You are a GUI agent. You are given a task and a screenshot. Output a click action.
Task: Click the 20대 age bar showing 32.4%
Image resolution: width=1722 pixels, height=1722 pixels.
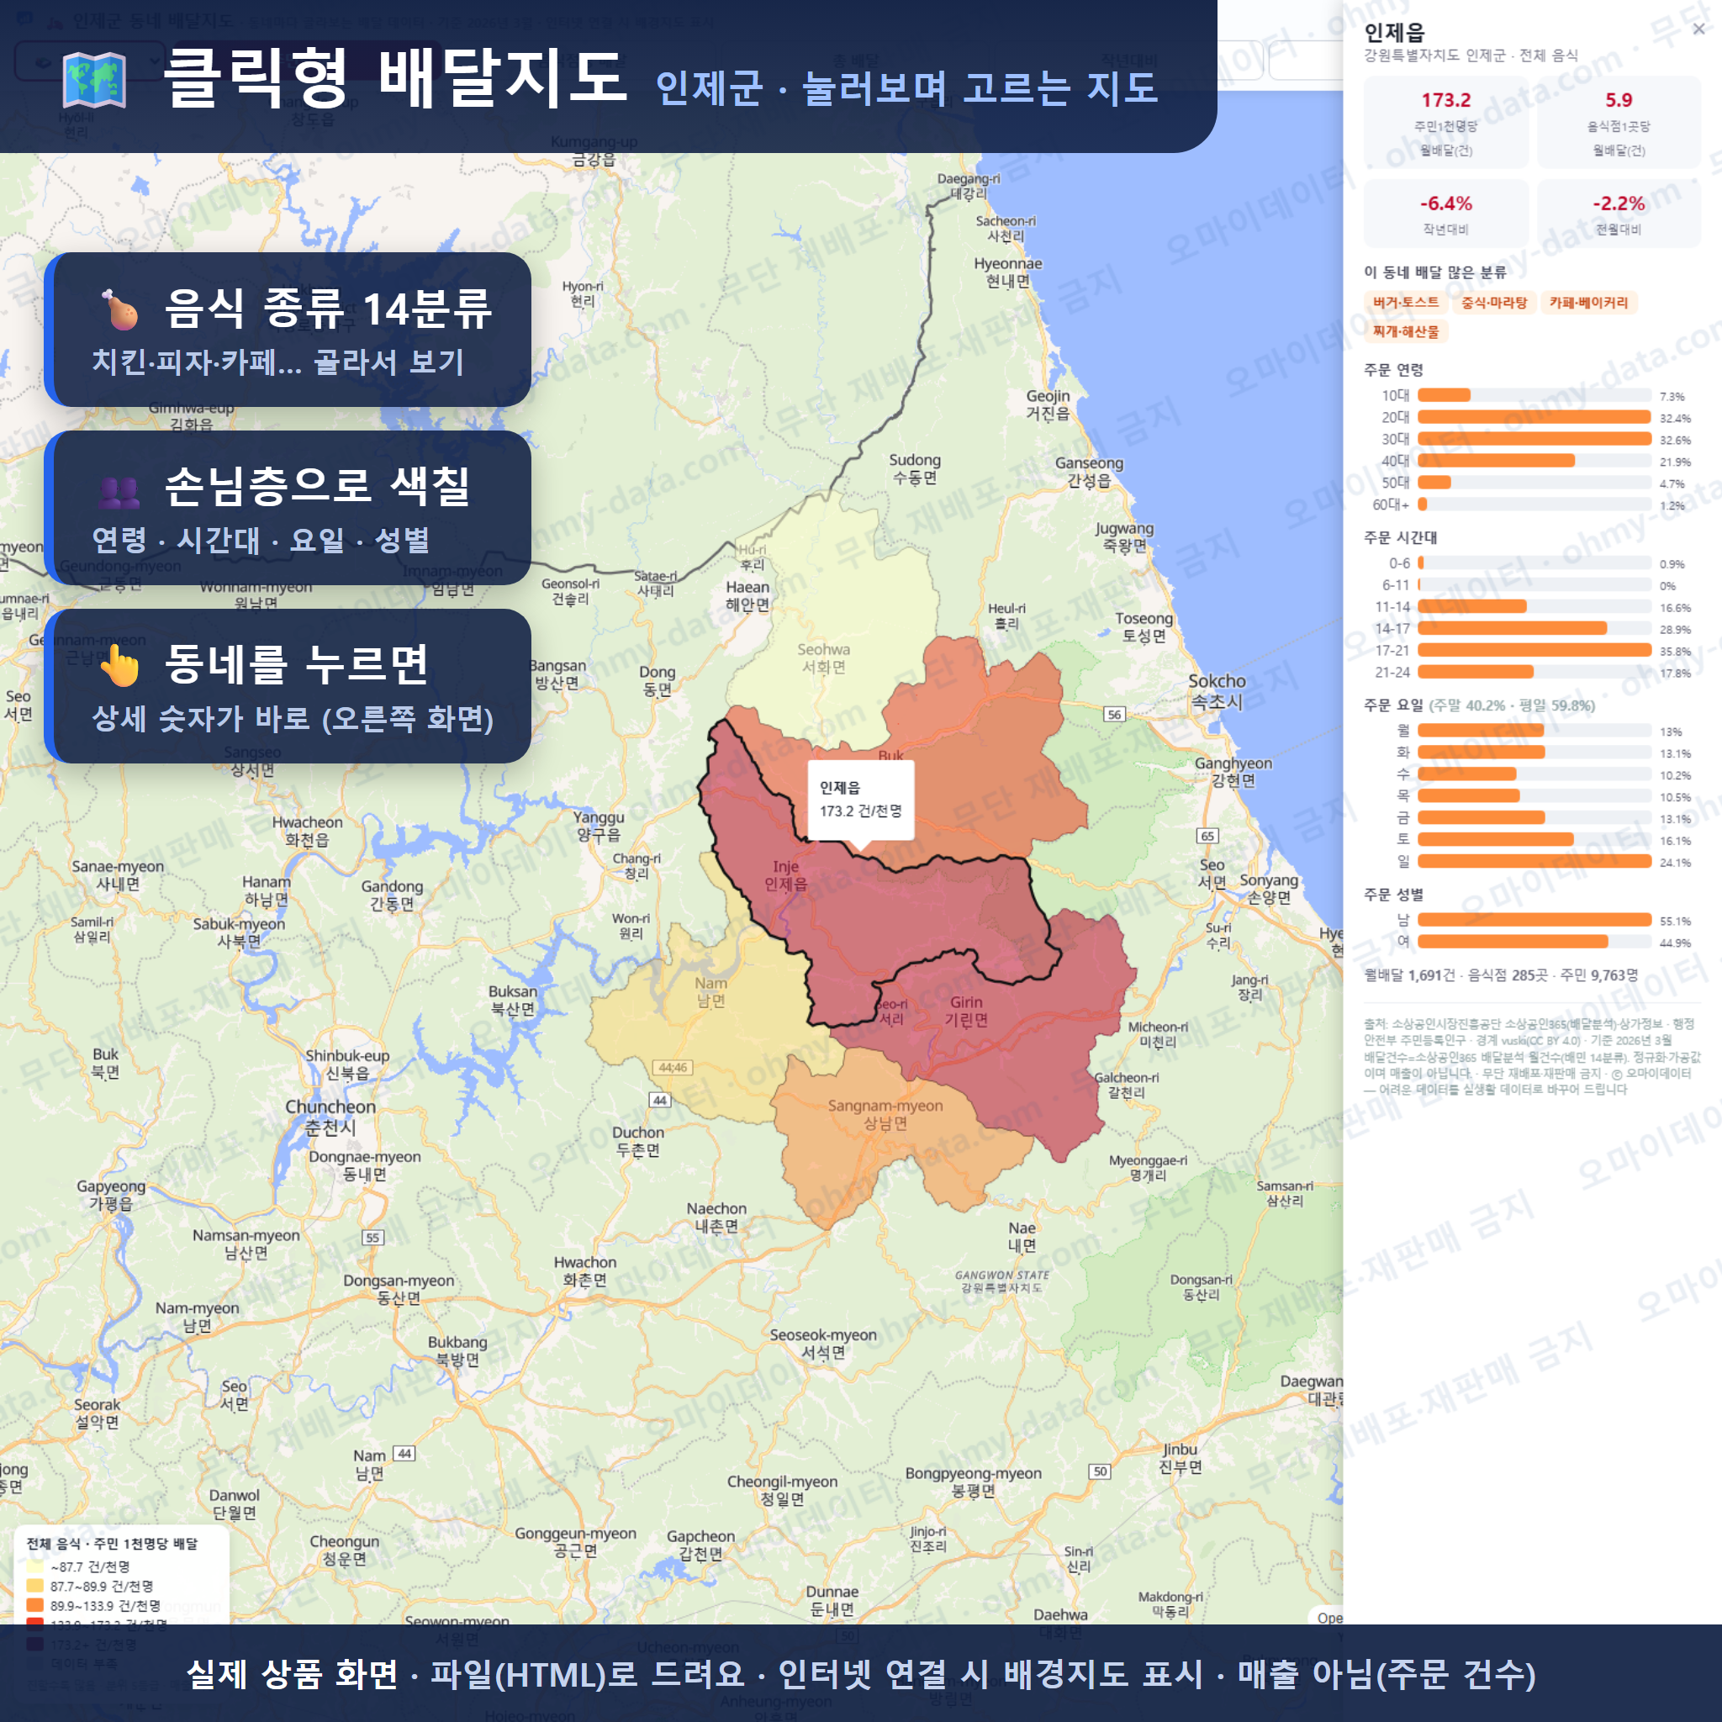[x=1534, y=417]
